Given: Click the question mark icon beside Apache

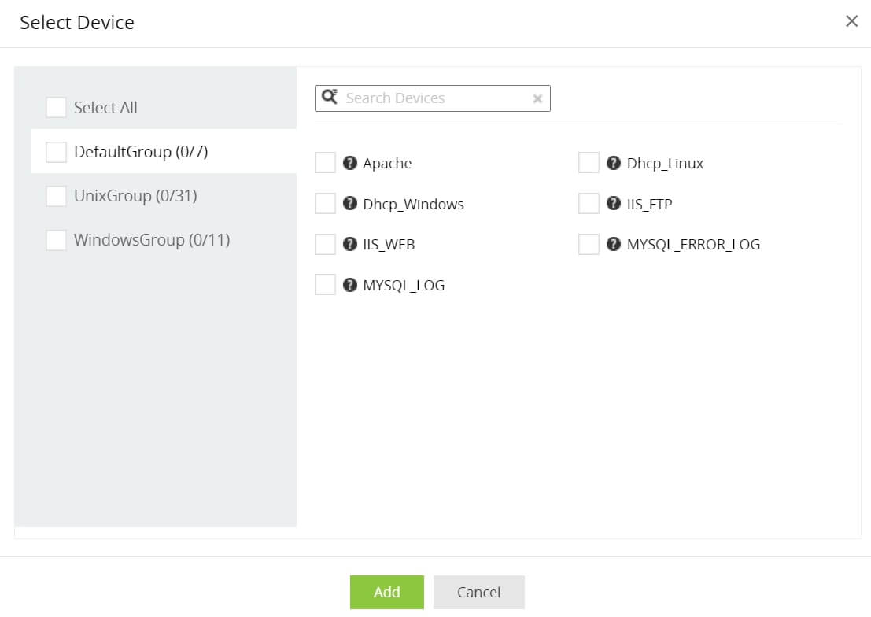Looking at the screenshot, I should coord(351,163).
